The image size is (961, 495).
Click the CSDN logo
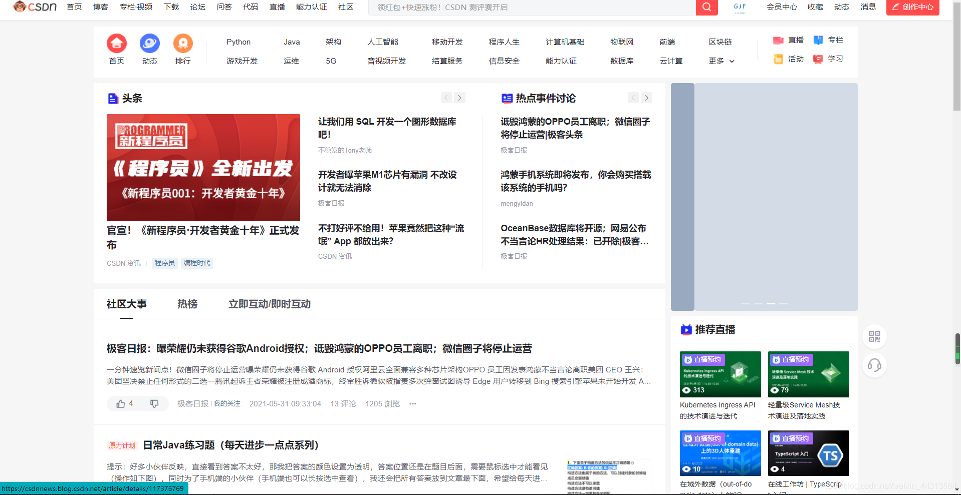click(x=35, y=7)
